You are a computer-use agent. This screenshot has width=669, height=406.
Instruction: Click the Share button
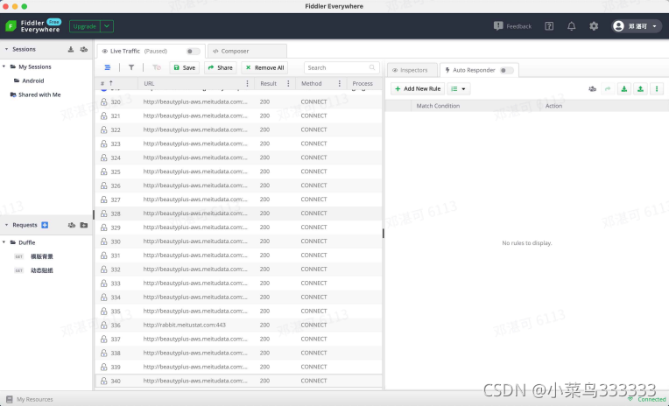tap(220, 67)
